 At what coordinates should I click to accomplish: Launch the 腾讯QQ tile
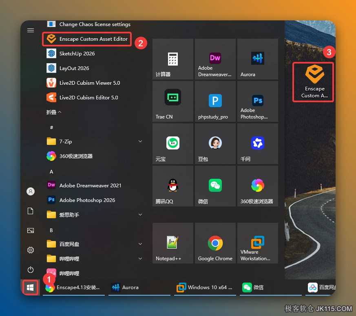pos(173,186)
